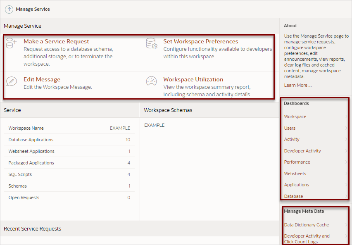
Task: Open Data Dictionary Cache under Manage Meta Data
Action: (307, 225)
